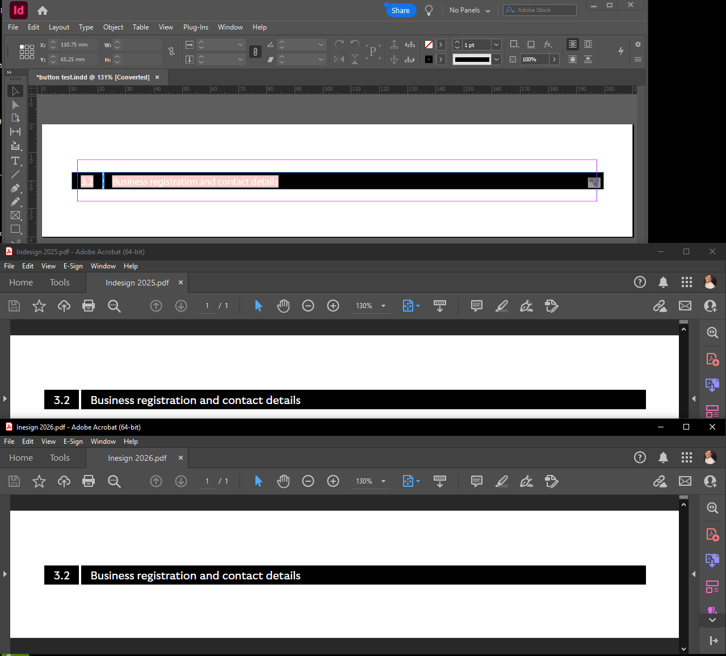The width and height of the screenshot is (726, 656).
Task: Select the Rectangle tool
Action: point(15,229)
